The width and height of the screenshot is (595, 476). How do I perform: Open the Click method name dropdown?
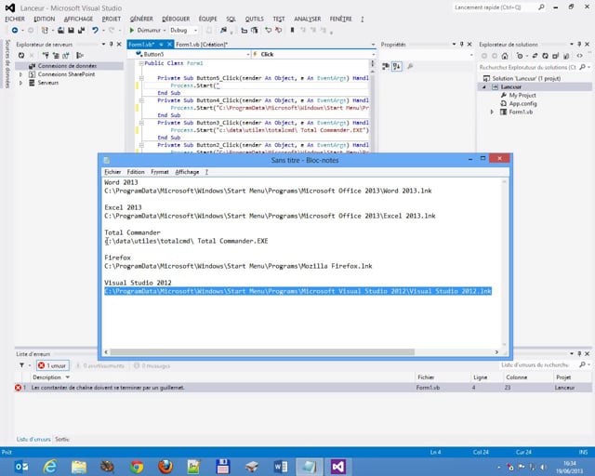(x=374, y=55)
